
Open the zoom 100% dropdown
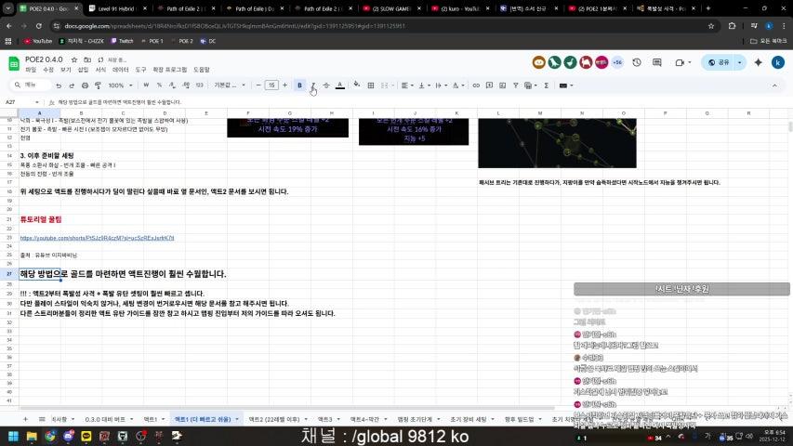point(120,85)
